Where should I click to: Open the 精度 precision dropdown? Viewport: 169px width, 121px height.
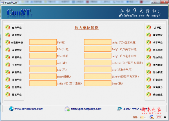click(x=145, y=117)
